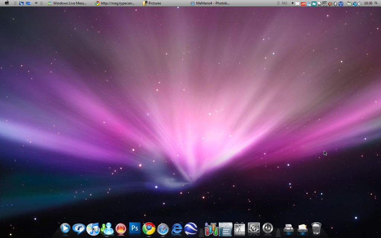Launch Google Earth from the dock
This screenshot has width=381, height=238.
[191, 228]
